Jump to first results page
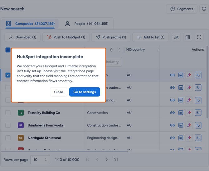This screenshot has width=209, height=171. [88, 160]
